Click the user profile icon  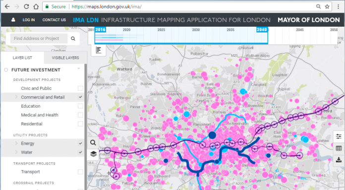click(13, 20)
